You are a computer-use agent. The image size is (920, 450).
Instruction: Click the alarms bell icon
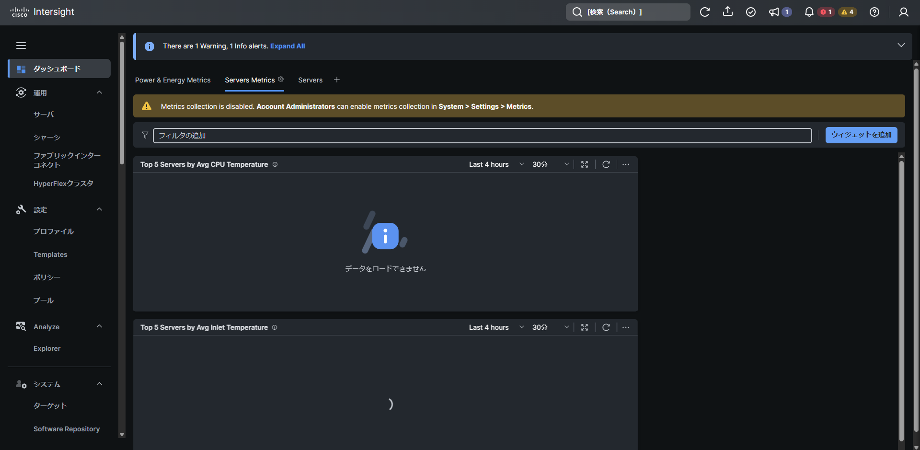[809, 12]
